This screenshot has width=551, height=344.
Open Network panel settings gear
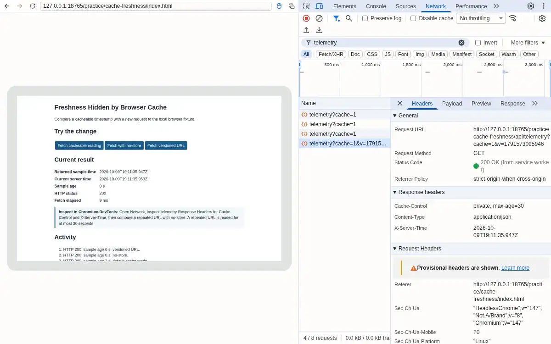tap(542, 18)
